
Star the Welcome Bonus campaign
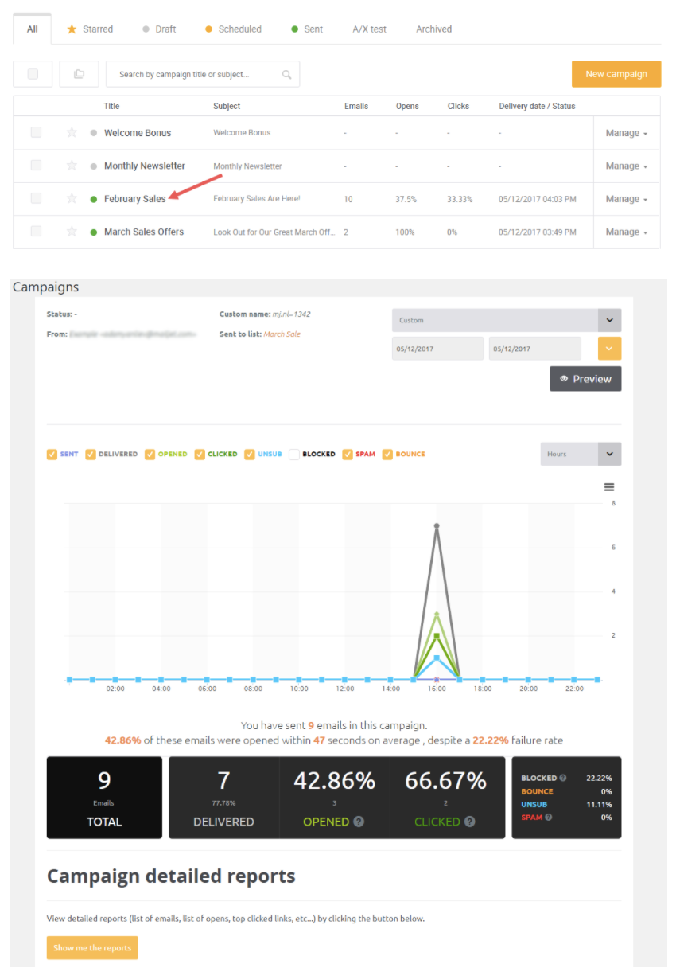point(72,133)
